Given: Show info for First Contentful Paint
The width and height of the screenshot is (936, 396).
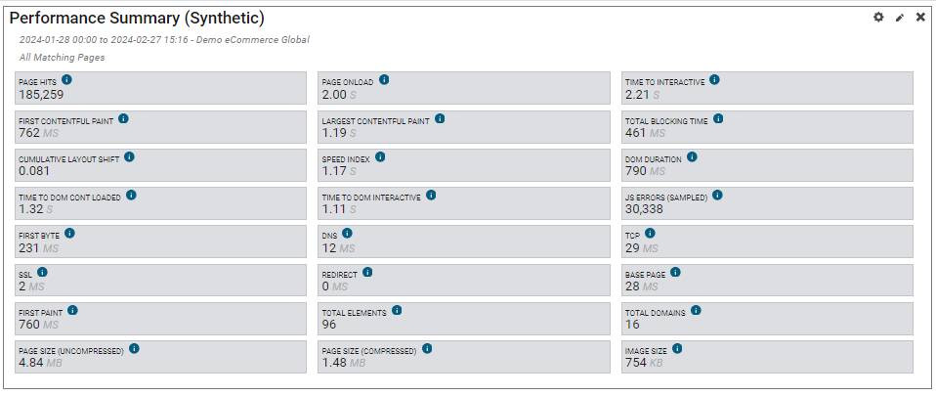Looking at the screenshot, I should coord(123,118).
